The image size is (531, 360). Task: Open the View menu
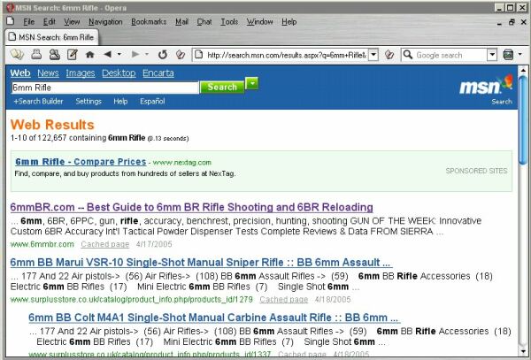coord(72,21)
